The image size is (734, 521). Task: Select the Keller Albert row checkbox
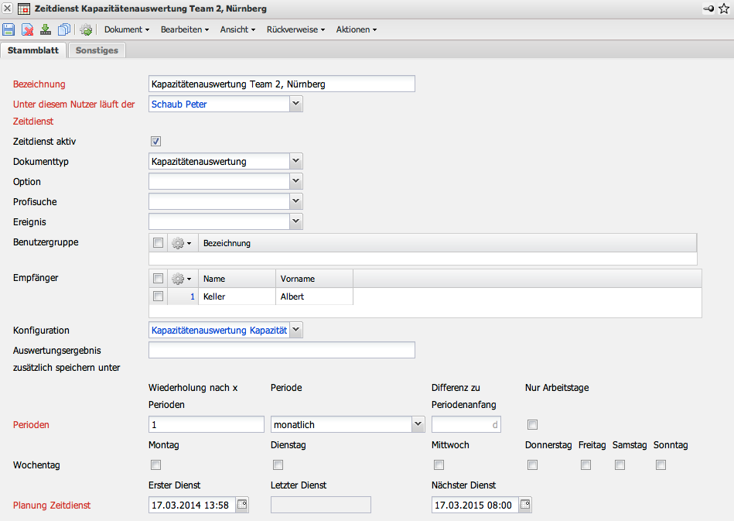[158, 296]
